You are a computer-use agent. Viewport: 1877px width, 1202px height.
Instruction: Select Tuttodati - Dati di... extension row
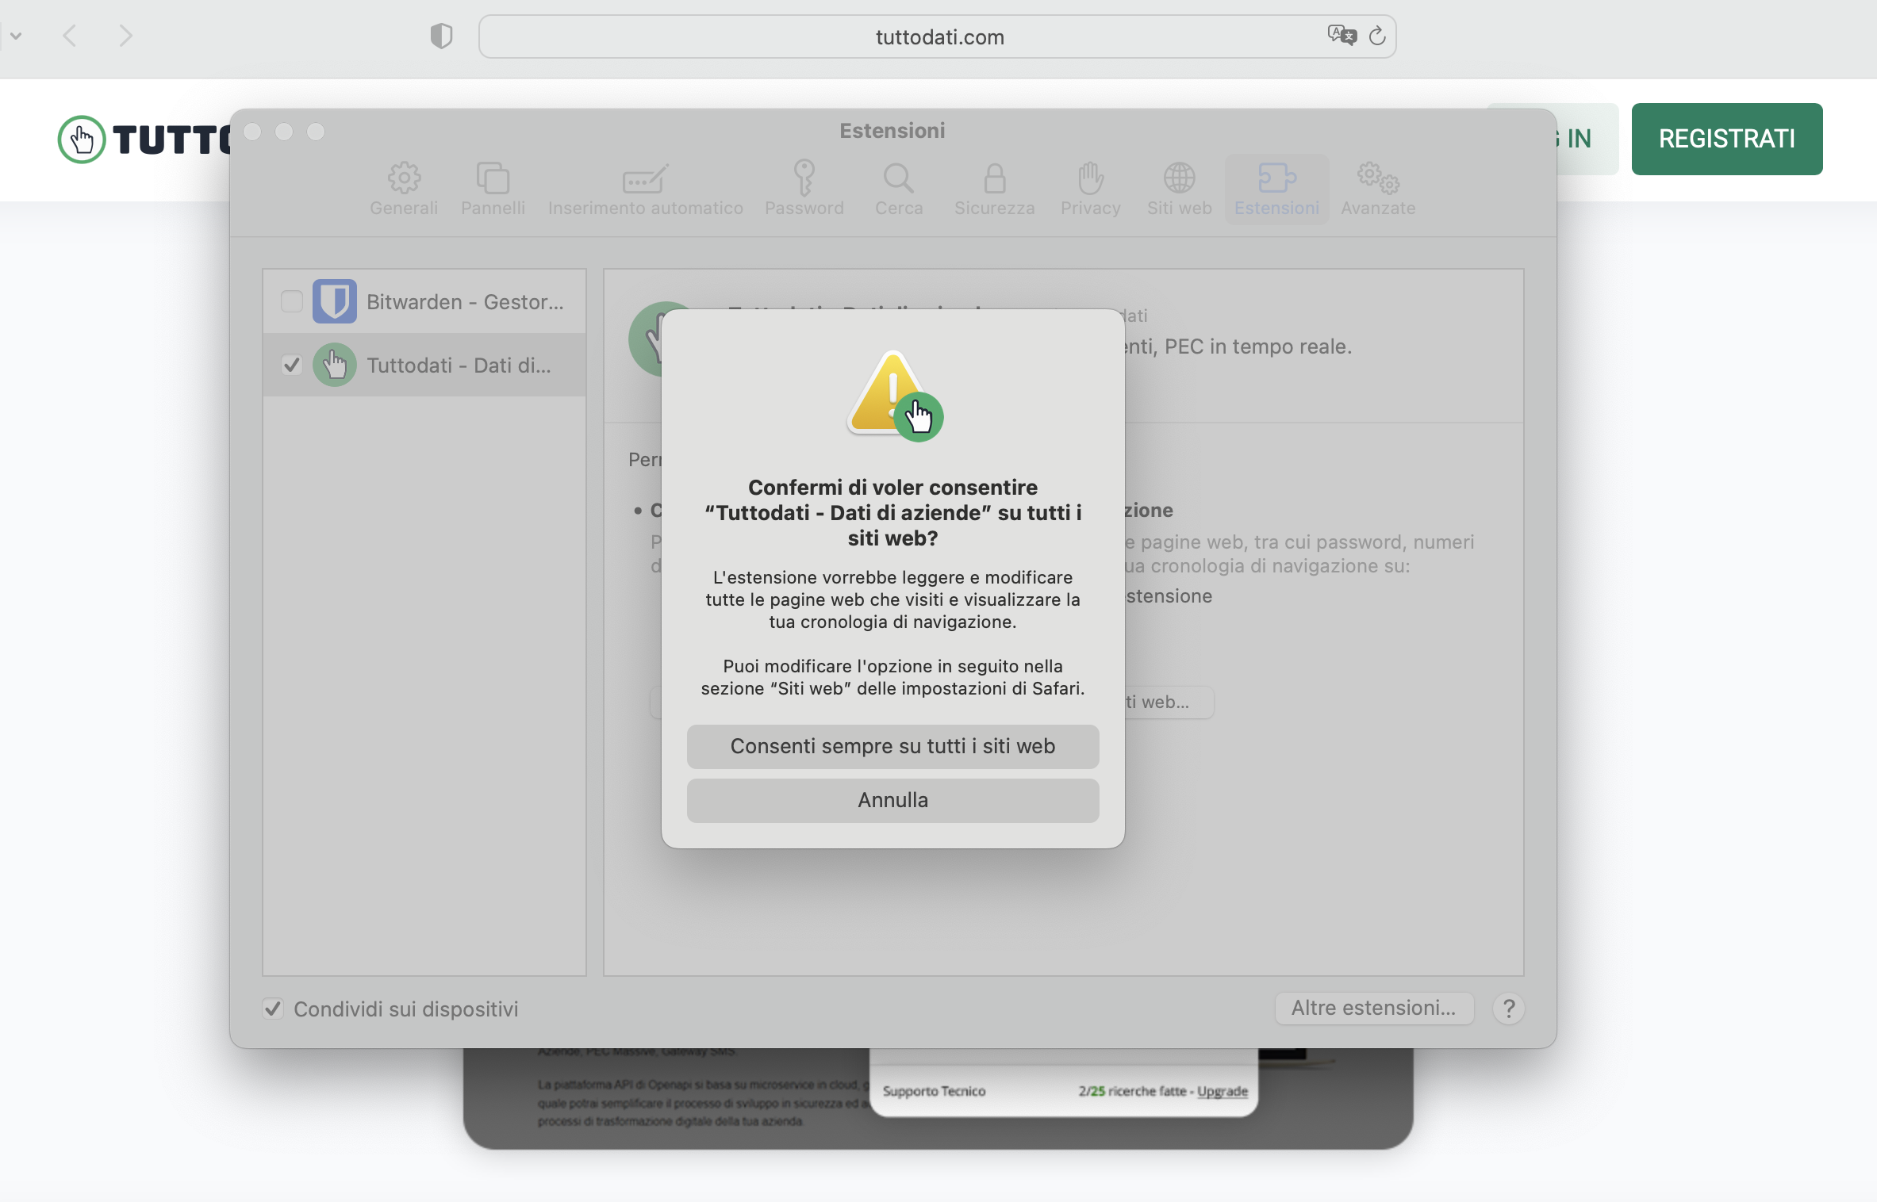click(424, 365)
